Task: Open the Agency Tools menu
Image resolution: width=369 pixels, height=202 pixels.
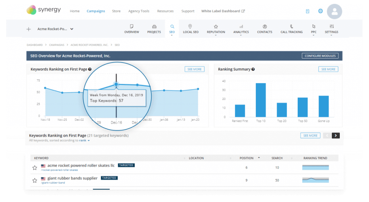Action: [139, 11]
